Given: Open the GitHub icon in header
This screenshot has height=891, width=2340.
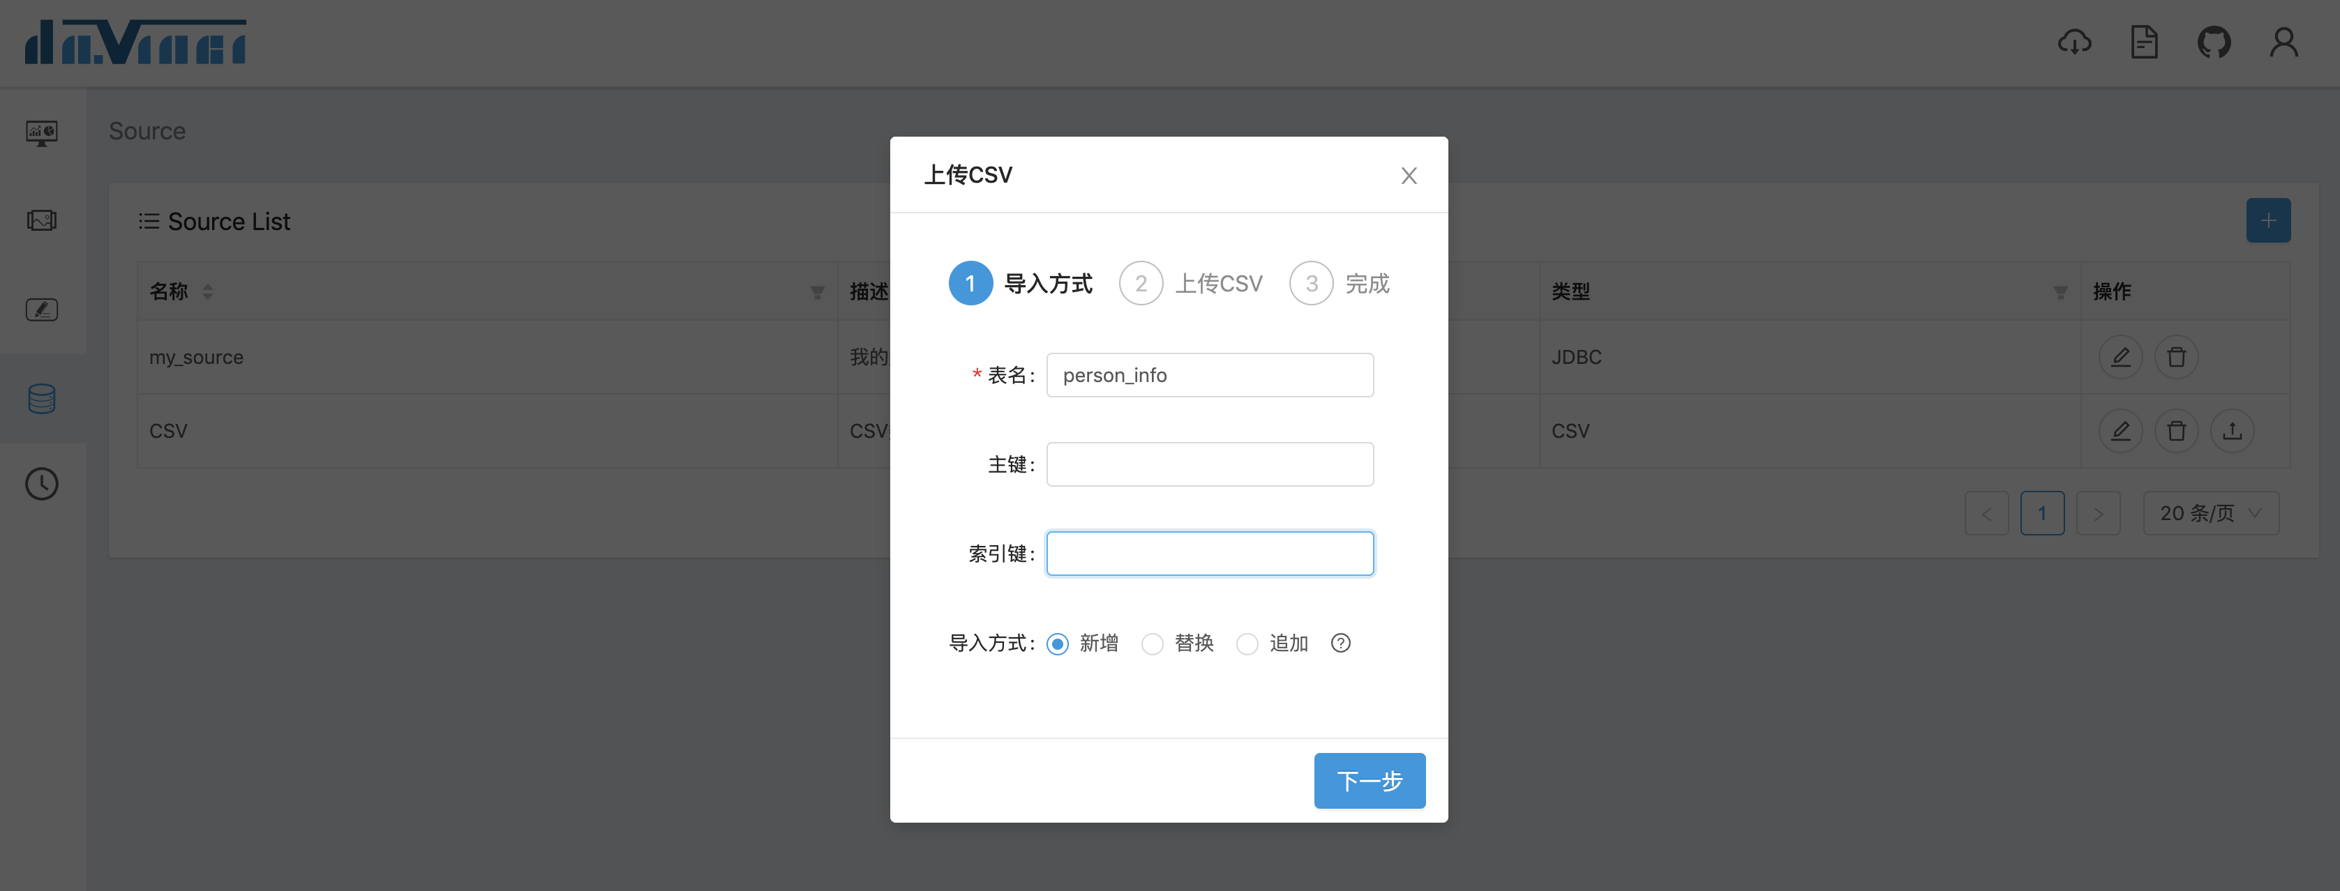Looking at the screenshot, I should [x=2214, y=42].
